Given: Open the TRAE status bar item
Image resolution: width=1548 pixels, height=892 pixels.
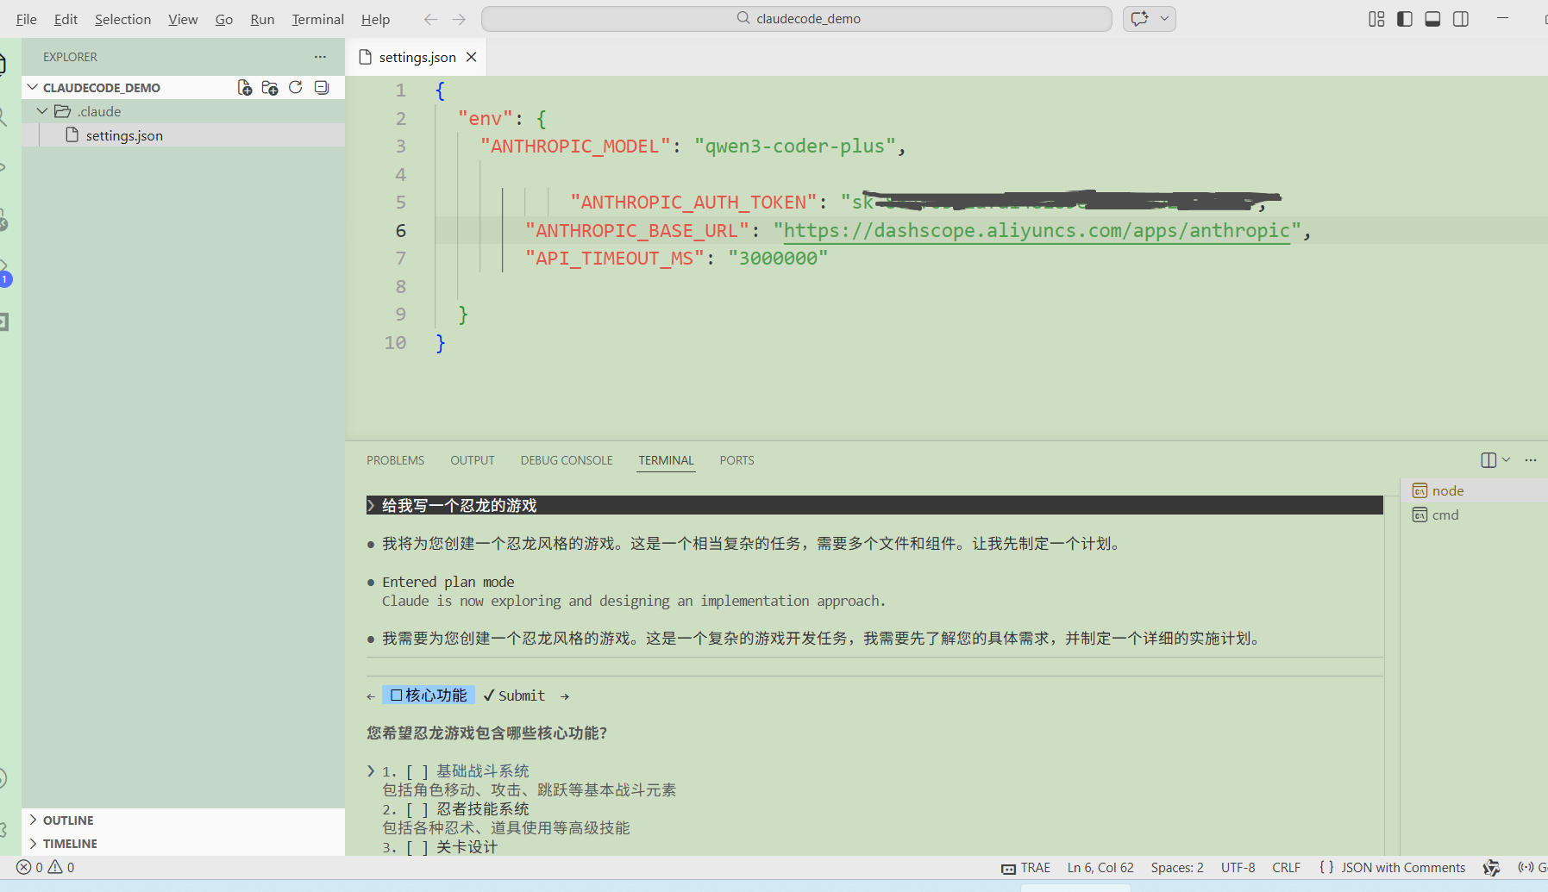Looking at the screenshot, I should coord(1025,868).
